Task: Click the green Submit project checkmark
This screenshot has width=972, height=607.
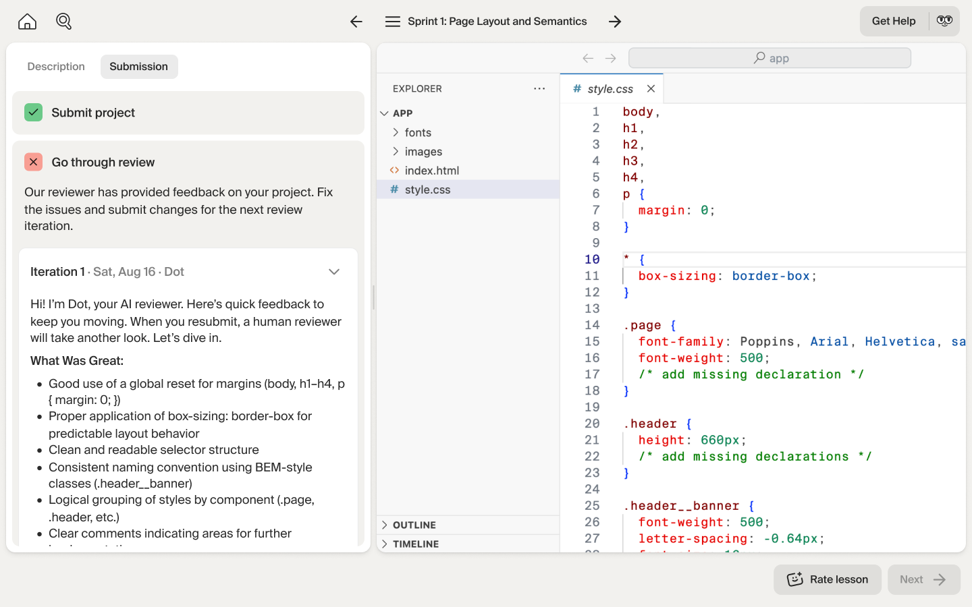Action: pos(34,113)
